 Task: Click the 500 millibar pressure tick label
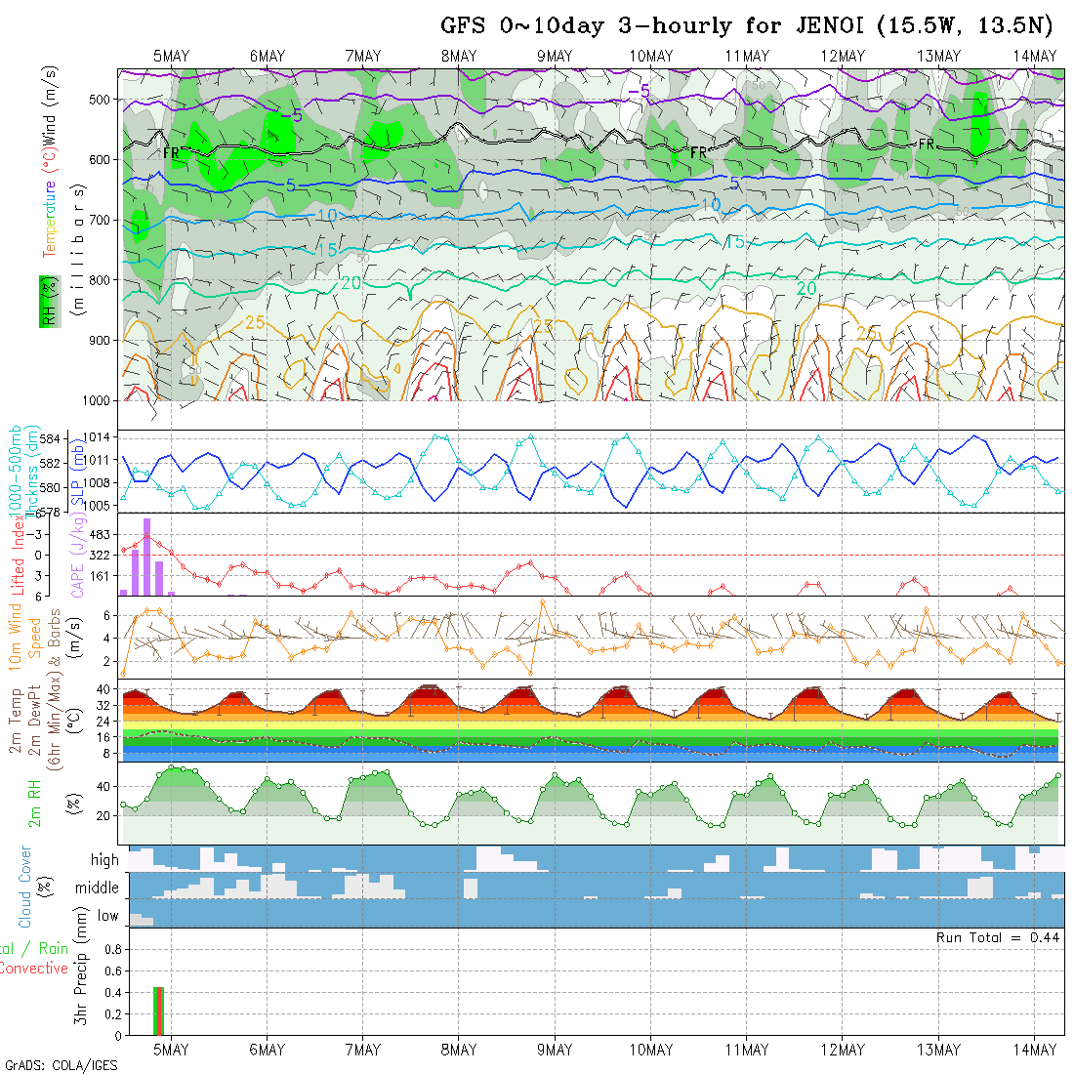tap(100, 100)
